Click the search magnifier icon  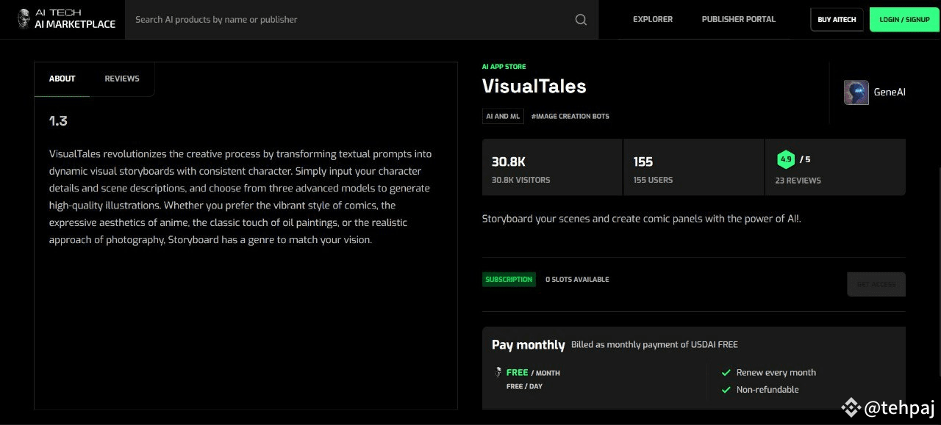pyautogui.click(x=581, y=20)
